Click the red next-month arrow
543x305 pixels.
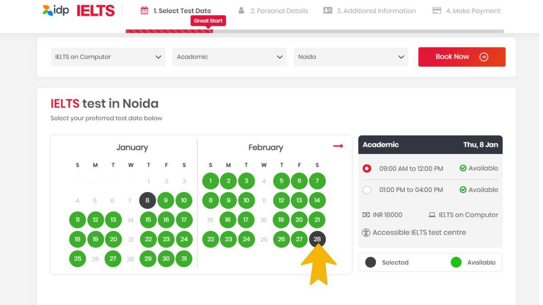click(x=338, y=146)
